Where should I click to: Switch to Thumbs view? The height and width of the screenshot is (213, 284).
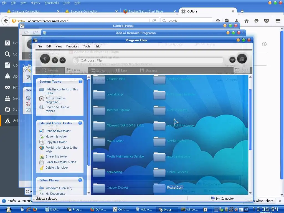click(x=50, y=70)
